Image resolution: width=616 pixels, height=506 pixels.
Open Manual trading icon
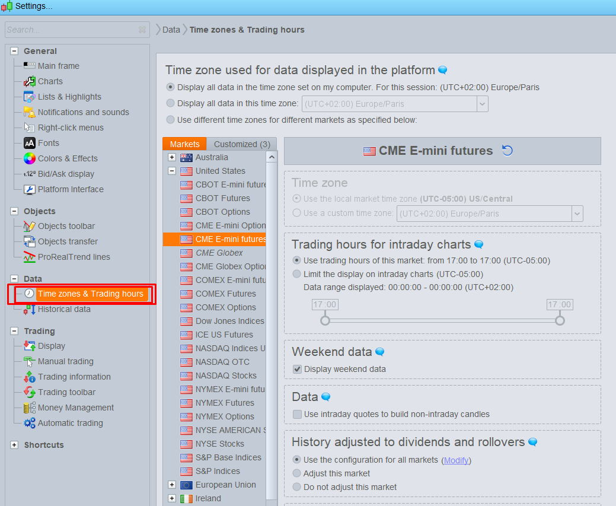29,361
